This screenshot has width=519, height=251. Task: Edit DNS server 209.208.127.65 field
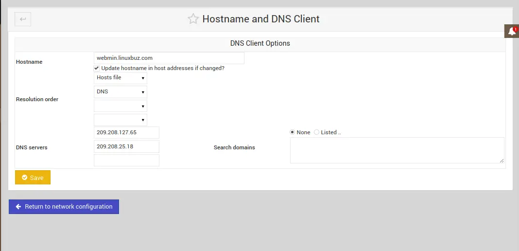(x=126, y=132)
